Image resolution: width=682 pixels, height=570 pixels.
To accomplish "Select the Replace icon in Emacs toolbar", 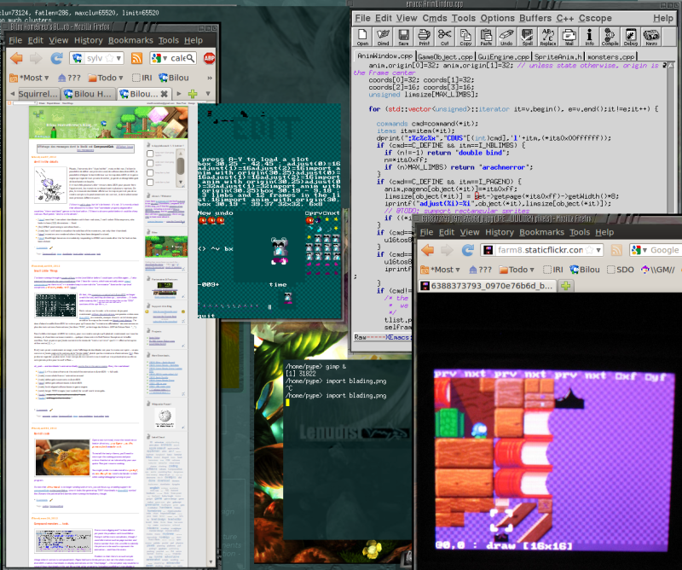I will click(547, 37).
